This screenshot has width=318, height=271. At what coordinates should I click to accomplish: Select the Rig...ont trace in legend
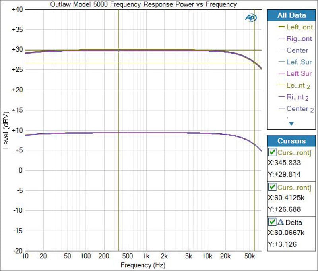(x=299, y=38)
